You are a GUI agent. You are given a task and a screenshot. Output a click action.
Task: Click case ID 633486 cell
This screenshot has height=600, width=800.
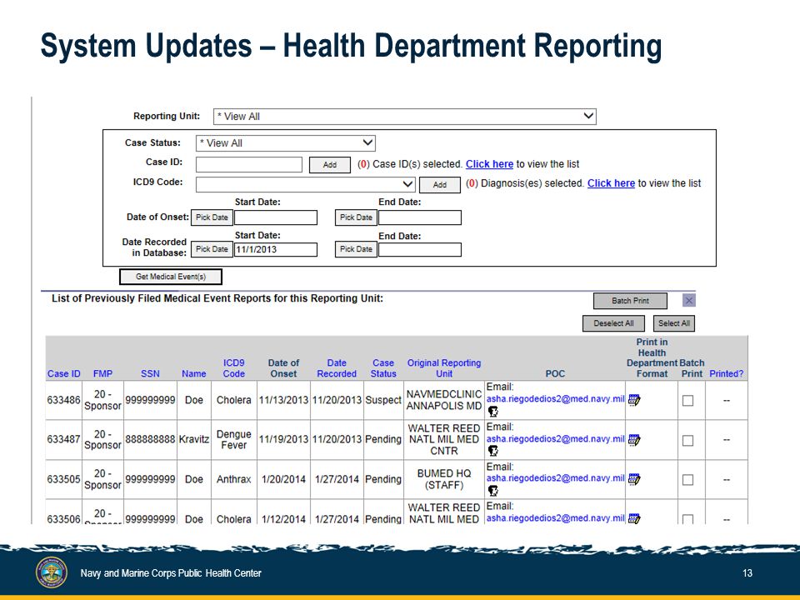(x=64, y=400)
